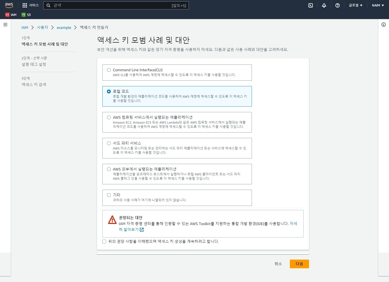Open the 글로벌 region dropdown

pyautogui.click(x=356, y=5)
